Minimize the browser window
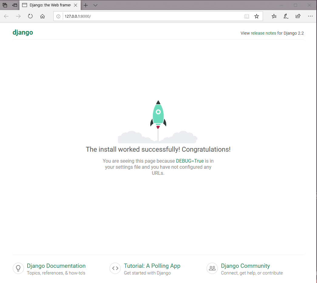The width and height of the screenshot is (317, 283). pyautogui.click(x=282, y=5)
